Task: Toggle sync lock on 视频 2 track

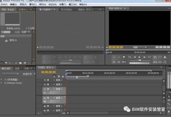Action: pos(48,84)
